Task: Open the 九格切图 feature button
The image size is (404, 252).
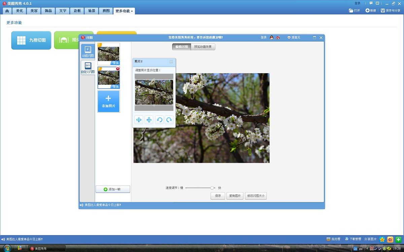Action: pos(31,40)
